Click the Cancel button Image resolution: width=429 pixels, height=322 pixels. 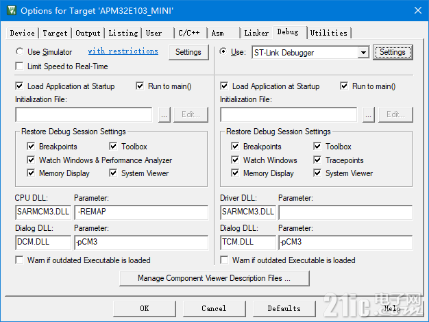coord(214,309)
